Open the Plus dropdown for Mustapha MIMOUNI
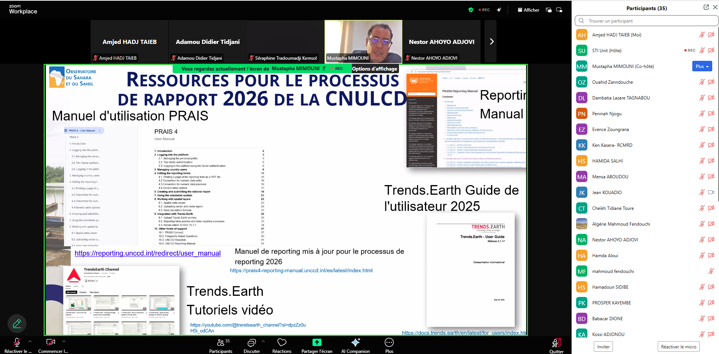The width and height of the screenshot is (719, 354). tap(702, 66)
